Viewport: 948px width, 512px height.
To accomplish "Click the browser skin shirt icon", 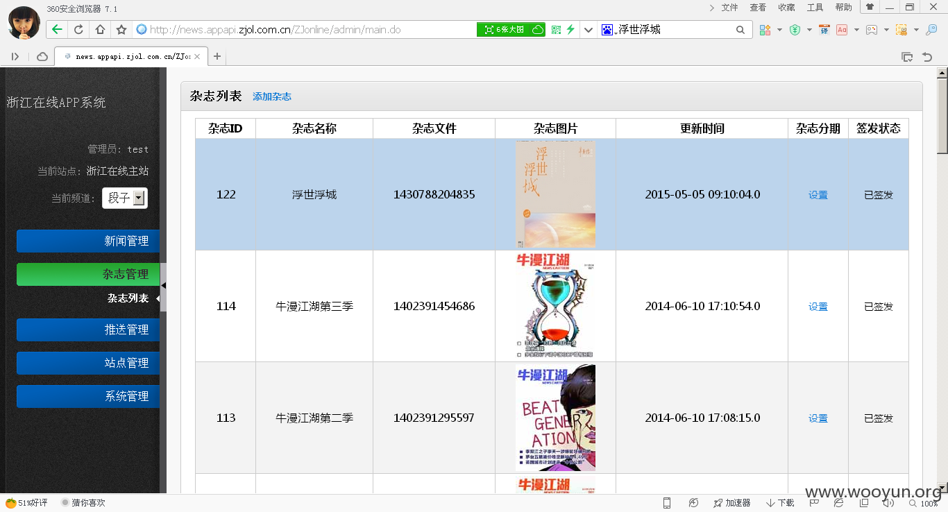I will pos(870,8).
